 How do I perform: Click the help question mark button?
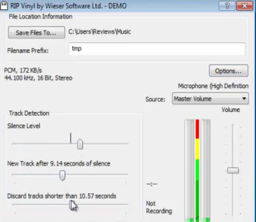(x=227, y=6)
